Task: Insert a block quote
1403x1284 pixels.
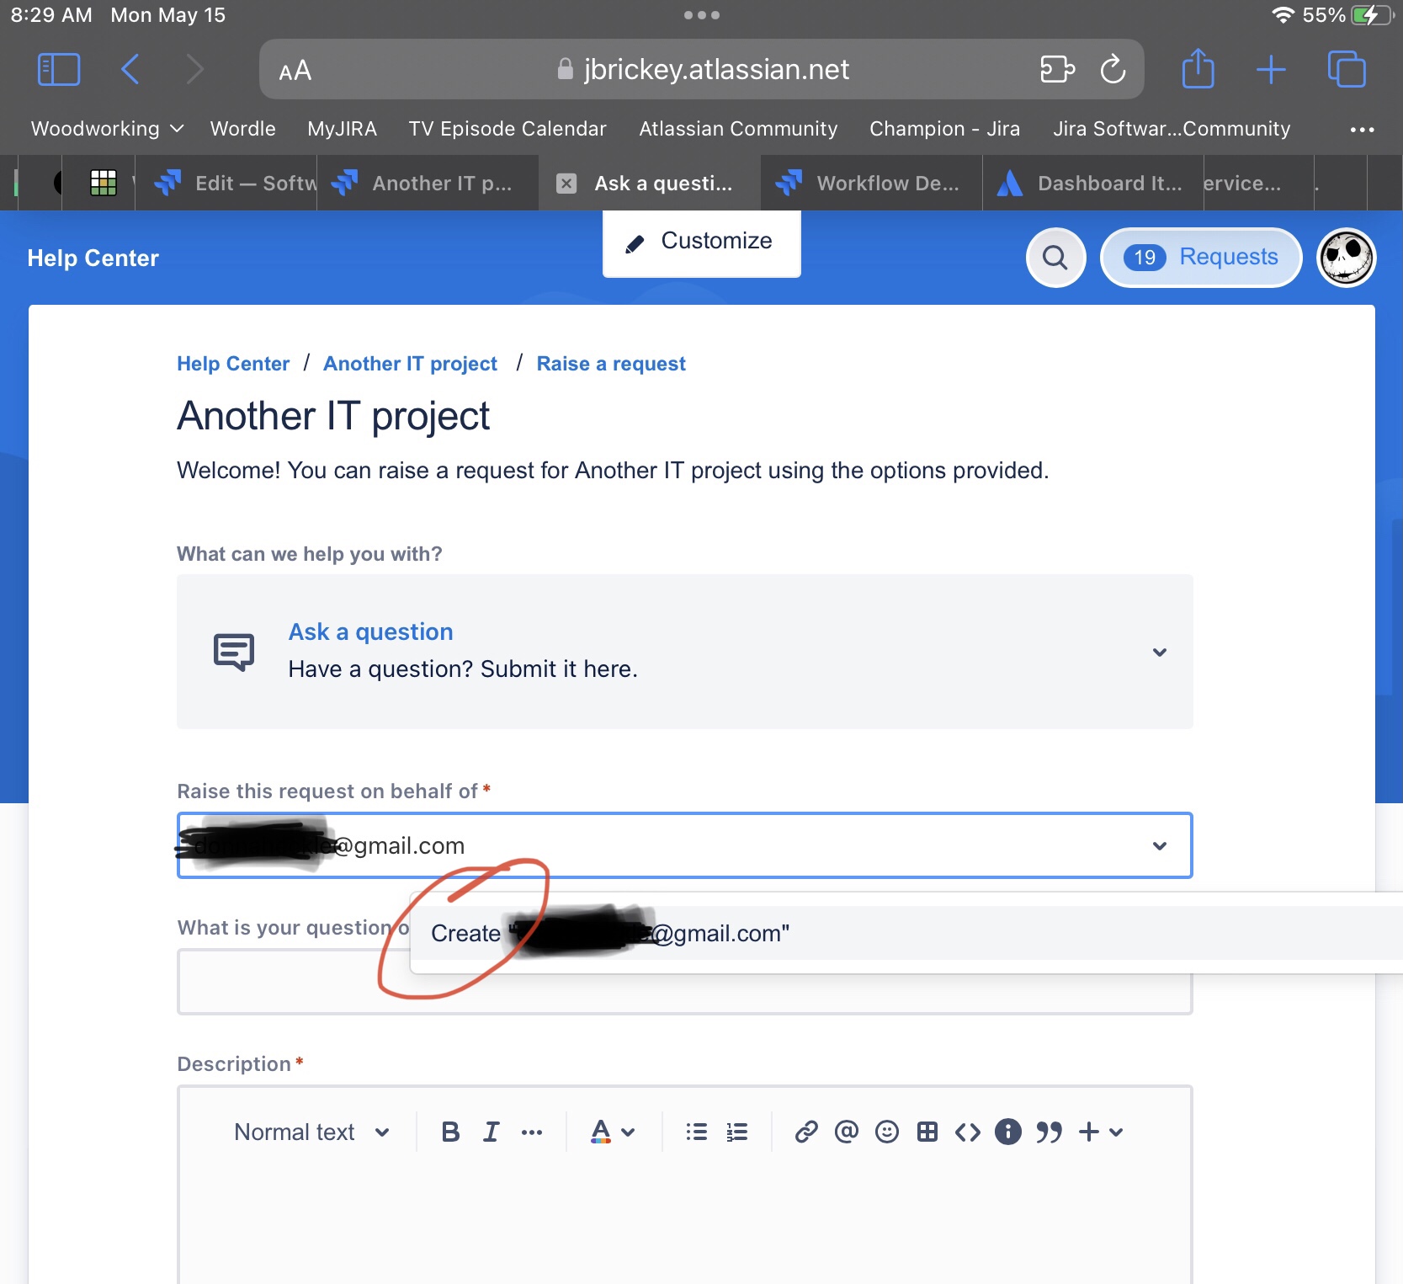Action: 1049,1132
